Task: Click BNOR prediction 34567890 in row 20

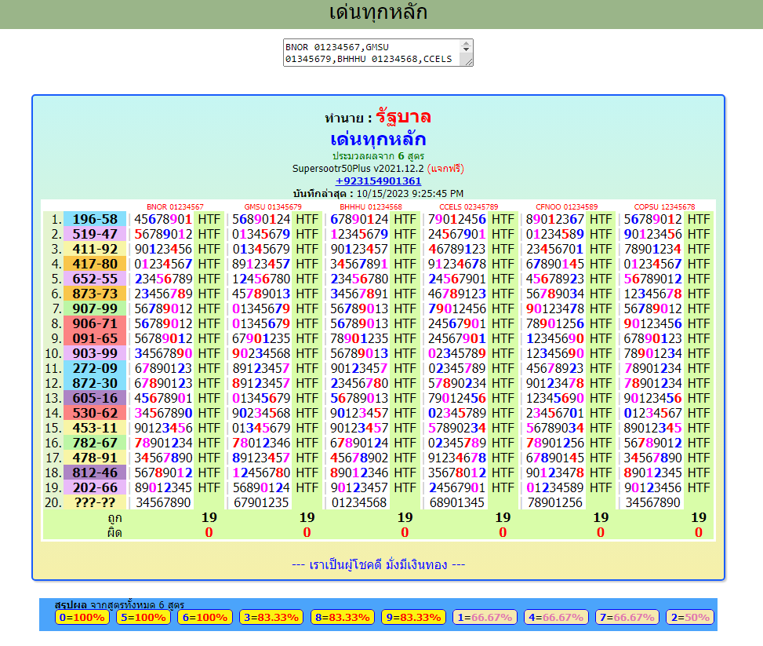Action: pyautogui.click(x=163, y=502)
